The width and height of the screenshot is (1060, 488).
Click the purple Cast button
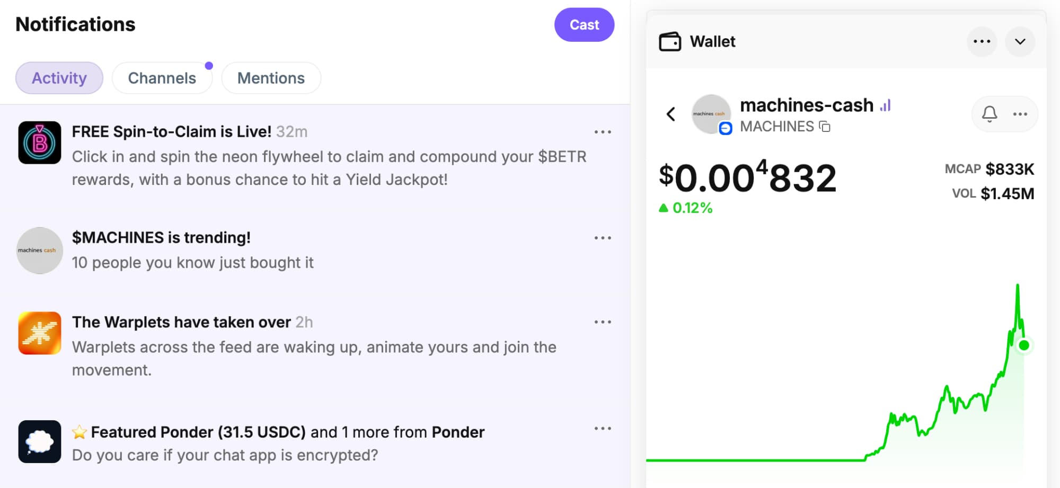coord(584,25)
